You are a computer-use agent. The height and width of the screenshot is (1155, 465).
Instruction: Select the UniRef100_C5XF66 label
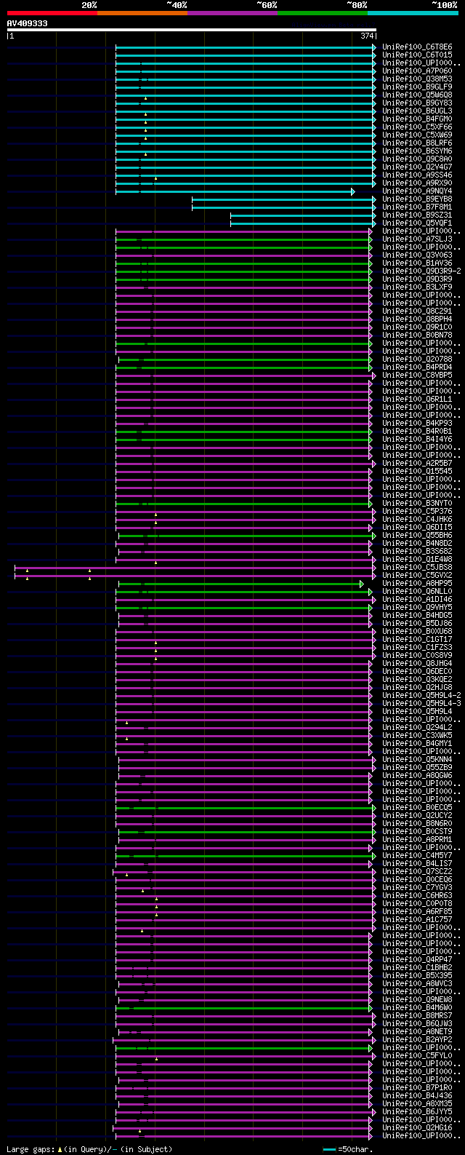[x=417, y=127]
